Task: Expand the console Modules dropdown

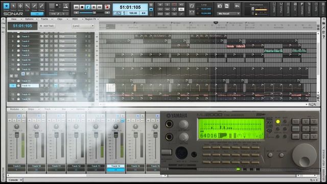Action: (16, 109)
